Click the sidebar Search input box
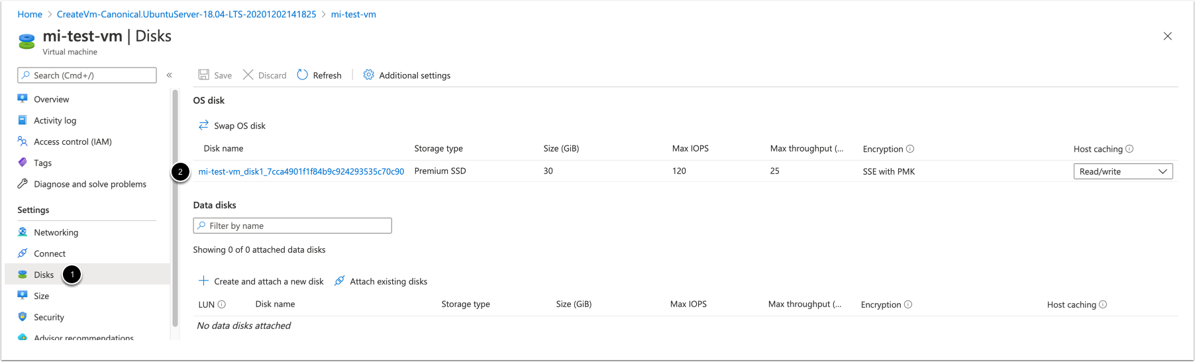 tap(87, 75)
